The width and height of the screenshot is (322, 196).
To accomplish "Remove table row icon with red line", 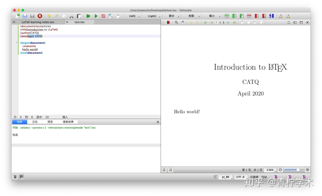I will tap(249, 16).
